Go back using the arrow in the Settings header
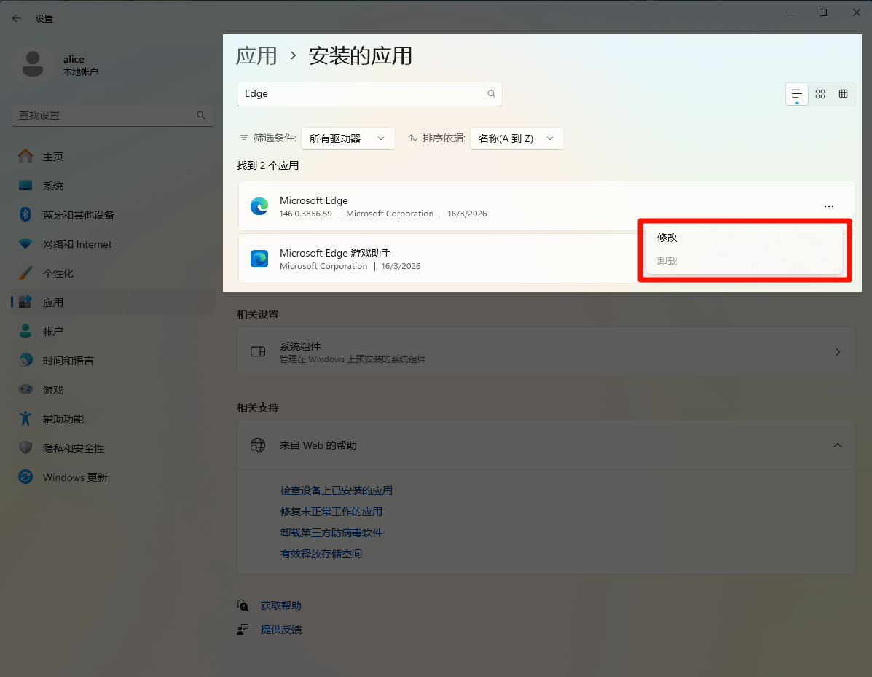The image size is (872, 677). click(17, 18)
